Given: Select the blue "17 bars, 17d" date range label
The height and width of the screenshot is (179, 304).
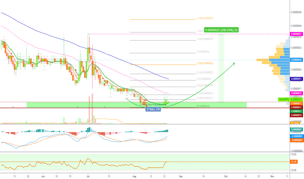Looking at the screenshot, I should pos(153,109).
